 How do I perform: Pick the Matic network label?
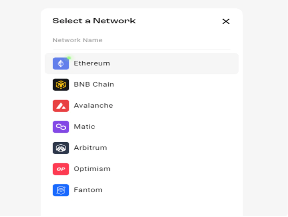coord(85,127)
